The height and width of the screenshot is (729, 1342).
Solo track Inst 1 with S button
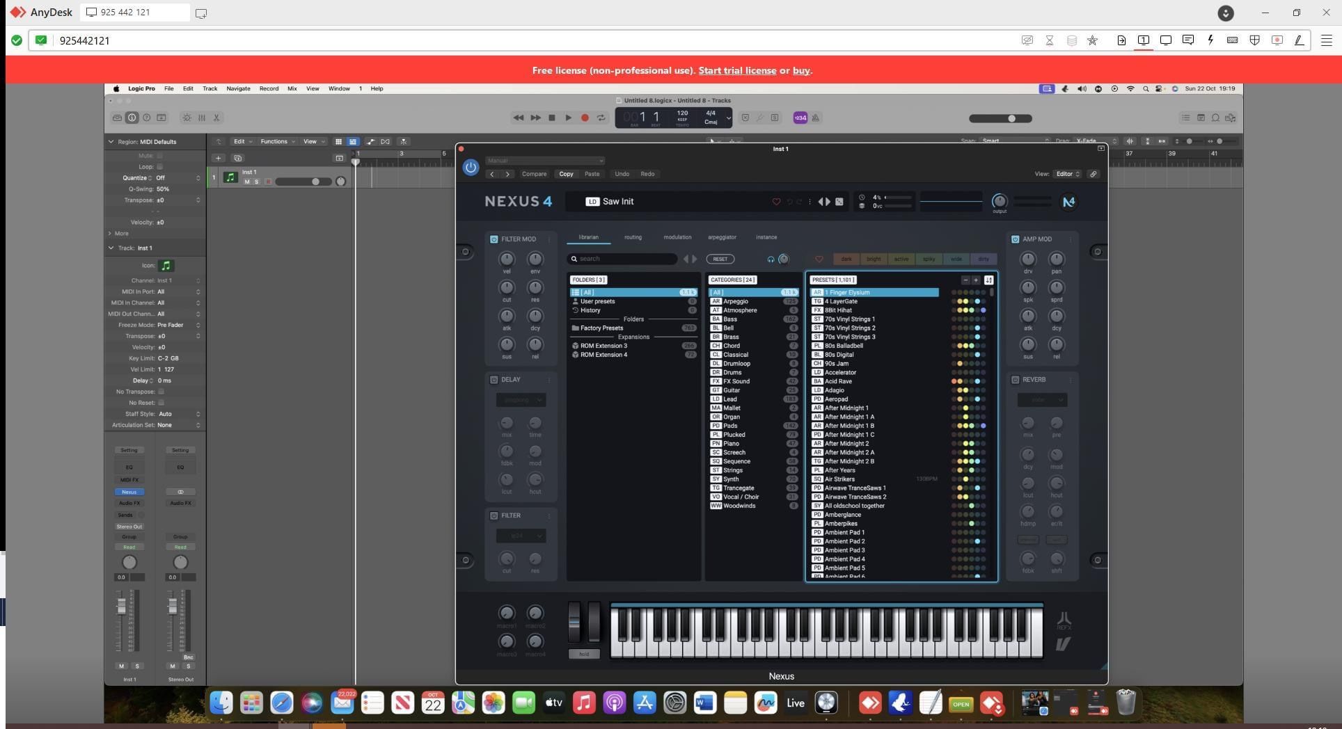click(x=256, y=182)
